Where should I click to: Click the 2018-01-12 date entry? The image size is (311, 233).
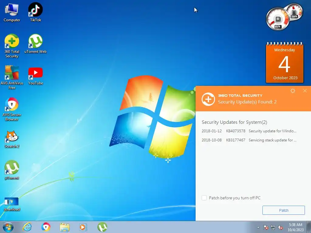click(x=212, y=131)
